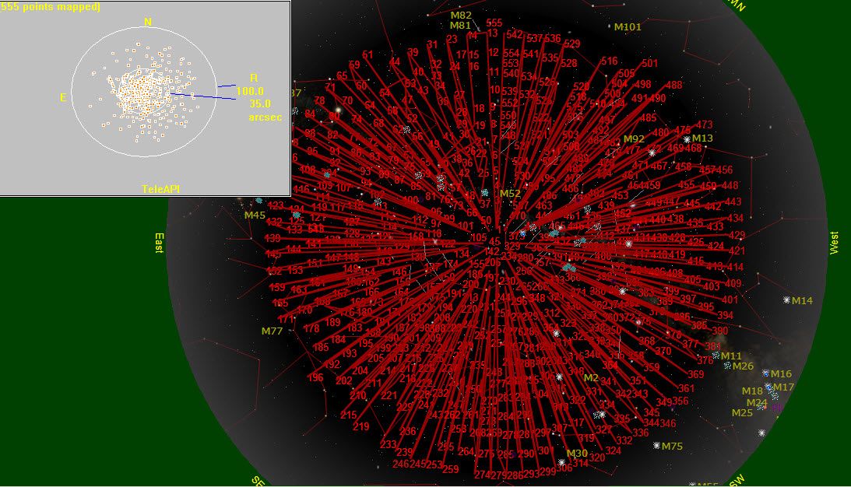Click the M52 label near zenith

tap(510, 194)
